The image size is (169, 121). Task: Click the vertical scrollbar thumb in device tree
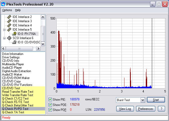tap(43, 34)
